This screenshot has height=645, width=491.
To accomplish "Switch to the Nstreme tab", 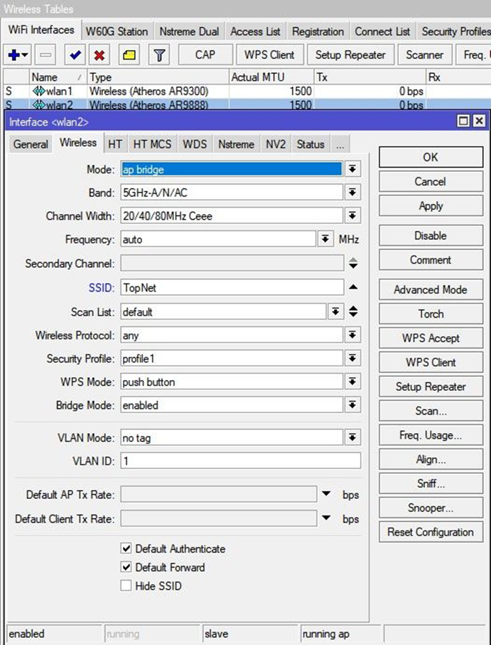I will point(236,144).
